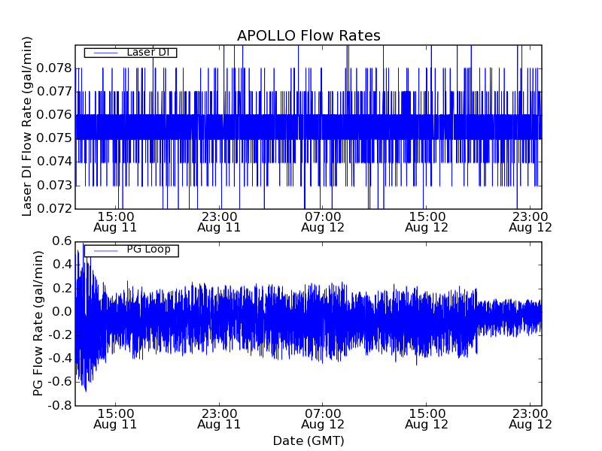
Task: Select the 'PG Loop' legend label
Action: 148,250
